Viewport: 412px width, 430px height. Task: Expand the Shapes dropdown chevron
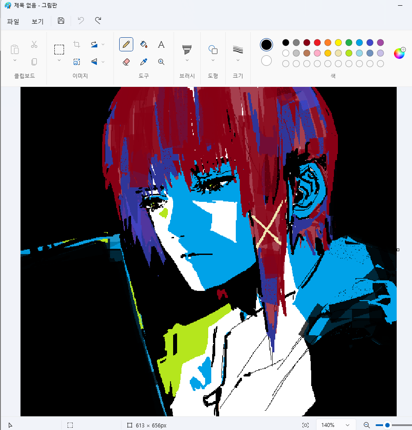click(x=213, y=61)
